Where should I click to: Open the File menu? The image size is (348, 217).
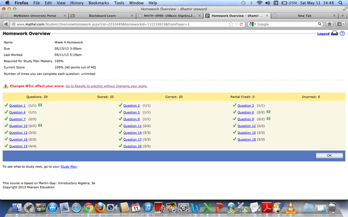tap(36, 3)
